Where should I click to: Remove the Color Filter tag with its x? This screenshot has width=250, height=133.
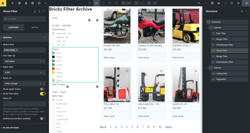point(17,50)
